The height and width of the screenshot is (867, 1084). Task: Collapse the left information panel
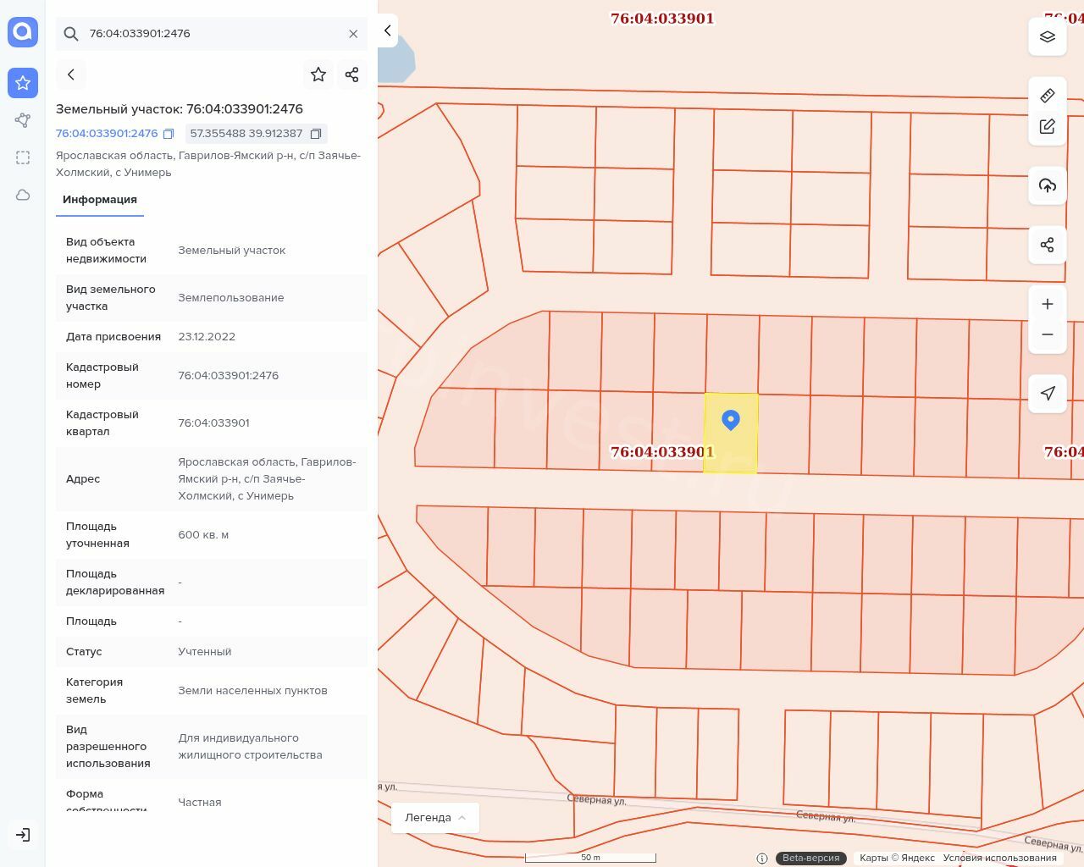pyautogui.click(x=388, y=30)
